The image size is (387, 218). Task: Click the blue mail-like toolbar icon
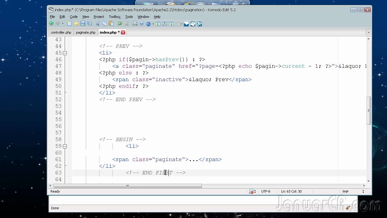[x=186, y=24]
